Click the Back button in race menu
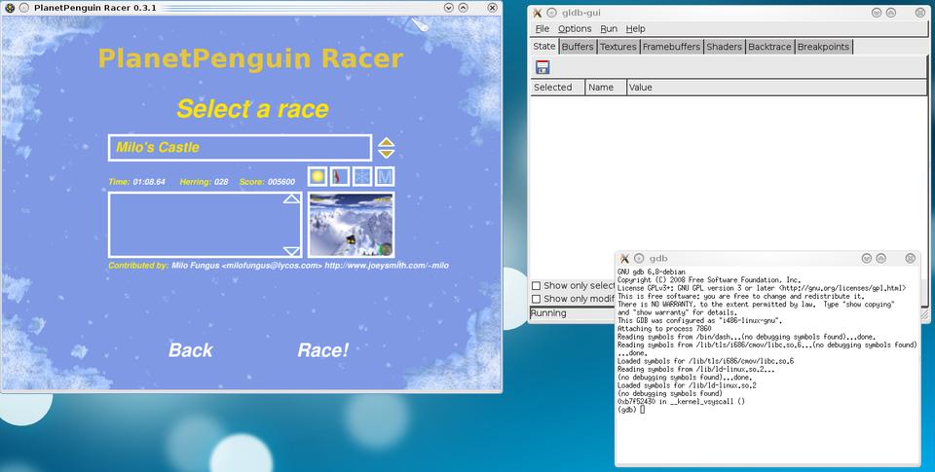The width and height of the screenshot is (935, 472). [x=190, y=350]
